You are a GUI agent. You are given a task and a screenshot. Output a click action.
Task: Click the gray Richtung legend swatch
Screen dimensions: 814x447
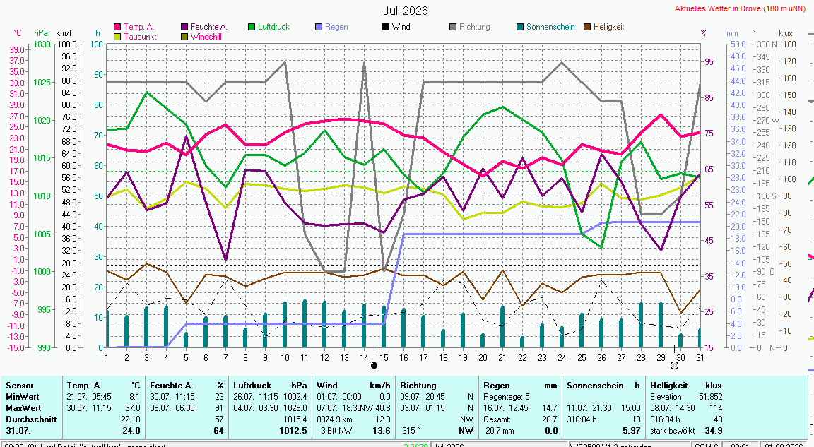pyautogui.click(x=453, y=27)
